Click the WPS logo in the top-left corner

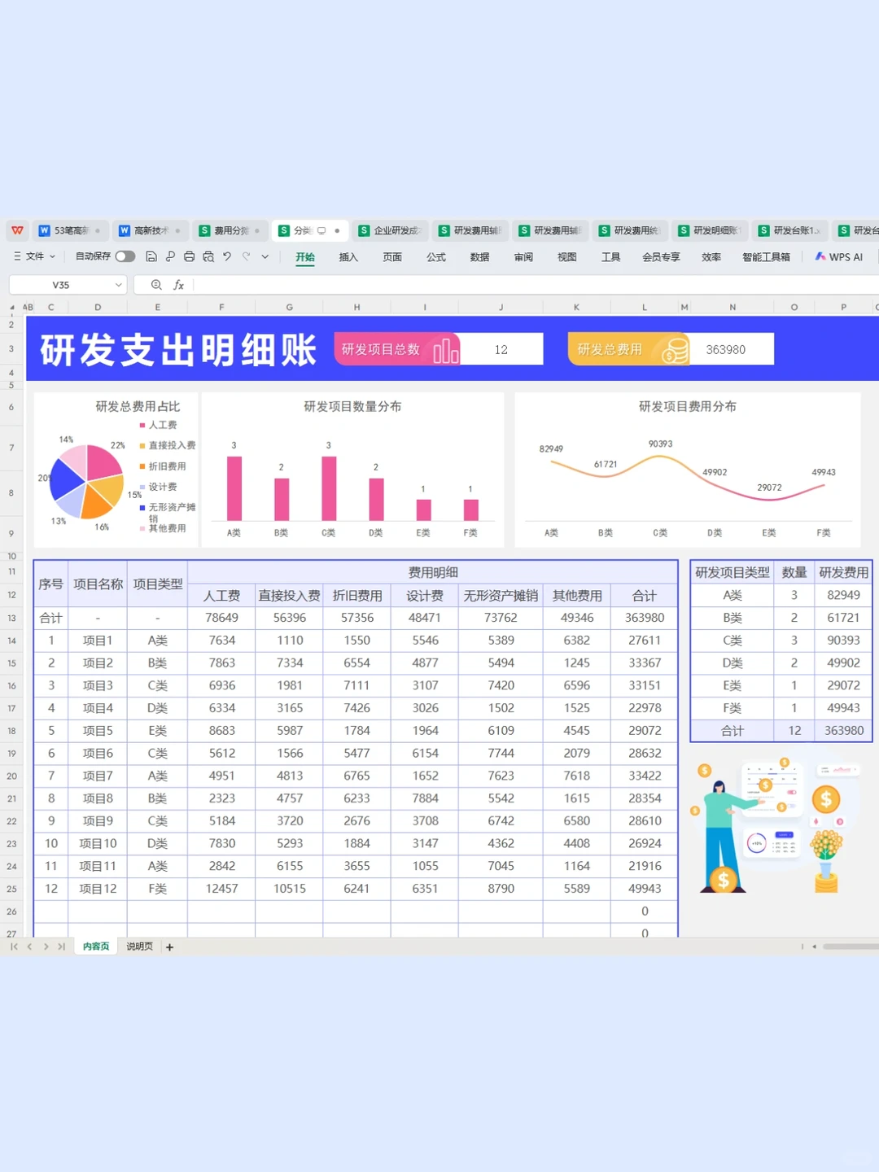pyautogui.click(x=17, y=230)
